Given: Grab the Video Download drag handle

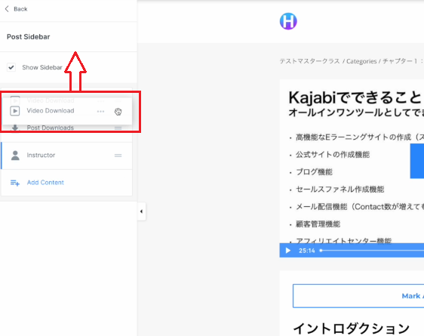Looking at the screenshot, I should point(118,111).
